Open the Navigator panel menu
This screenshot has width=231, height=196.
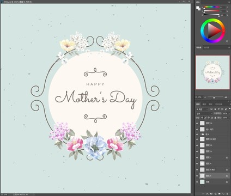[229, 47]
